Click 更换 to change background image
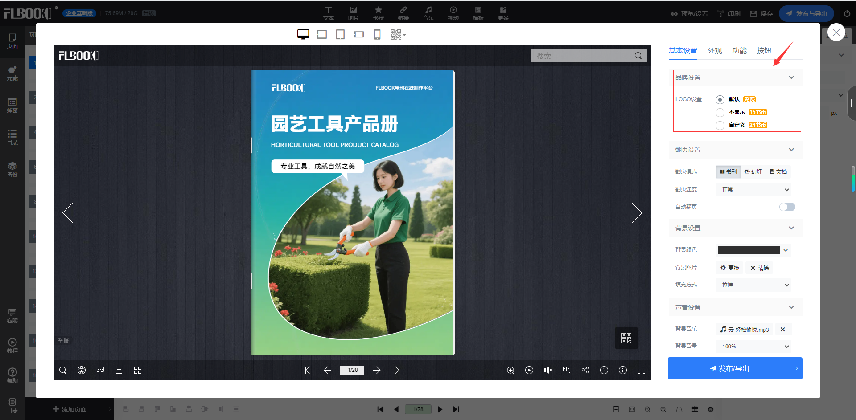The height and width of the screenshot is (420, 856). tap(729, 268)
